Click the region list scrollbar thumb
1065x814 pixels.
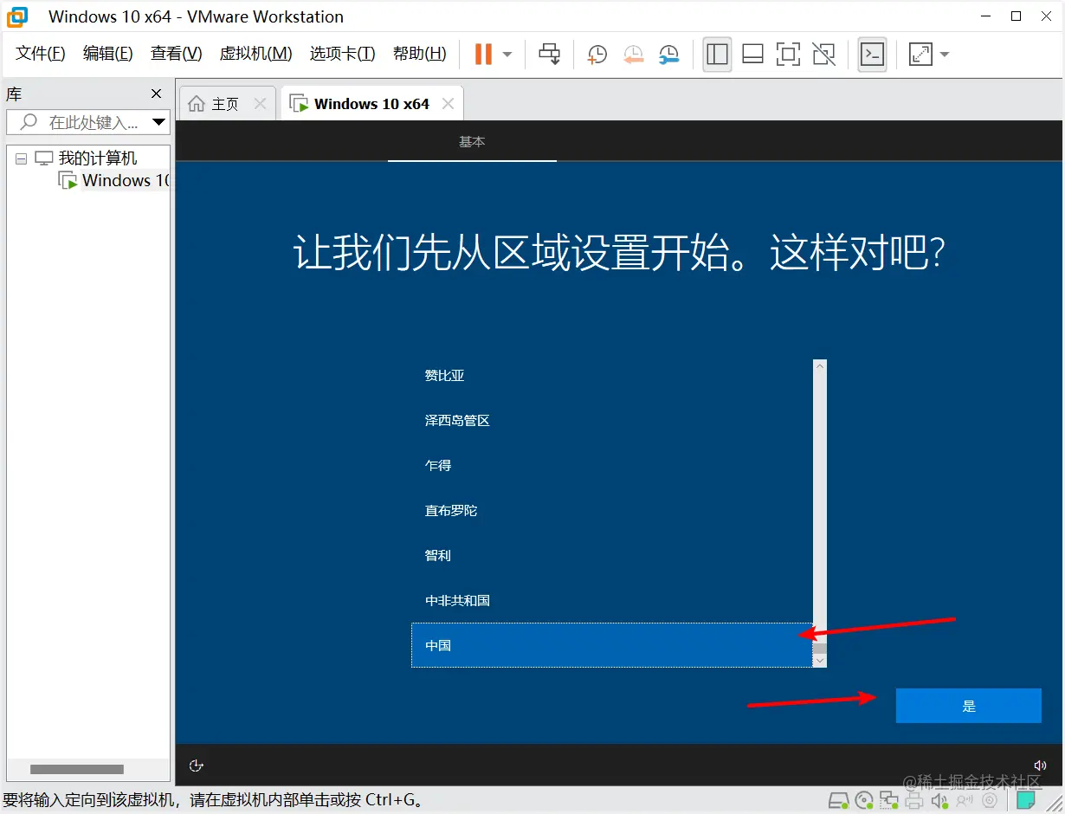[820, 648]
